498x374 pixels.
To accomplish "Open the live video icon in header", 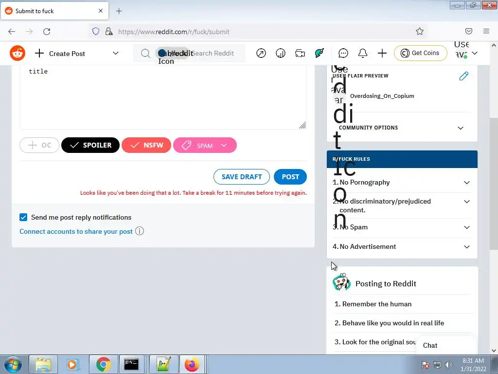I will click(x=300, y=53).
